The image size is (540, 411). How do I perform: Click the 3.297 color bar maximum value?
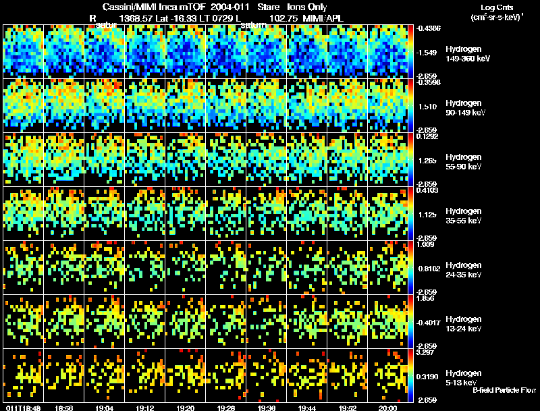[425, 352]
